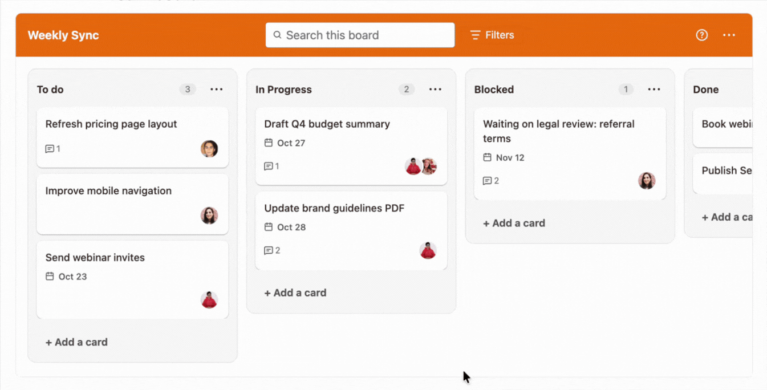Click red-hoodie avatar on Draft Q4 budget card
Screen dimensions: 767x390
pyautogui.click(x=413, y=166)
